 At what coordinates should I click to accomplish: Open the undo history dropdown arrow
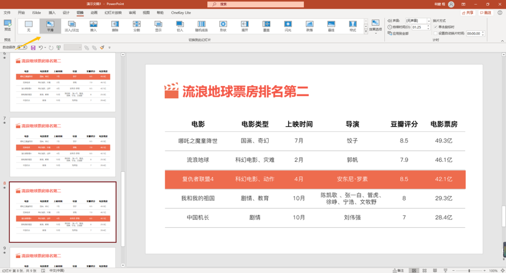pyautogui.click(x=45, y=48)
